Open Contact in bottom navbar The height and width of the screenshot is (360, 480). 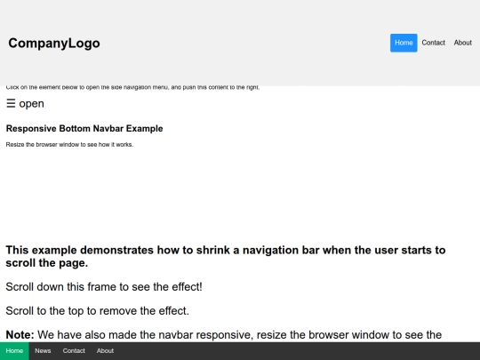[74, 351]
